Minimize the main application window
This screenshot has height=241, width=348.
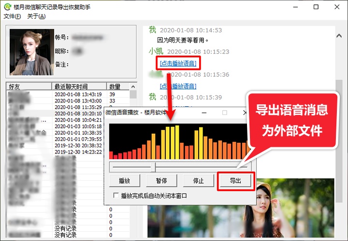(x=295, y=7)
